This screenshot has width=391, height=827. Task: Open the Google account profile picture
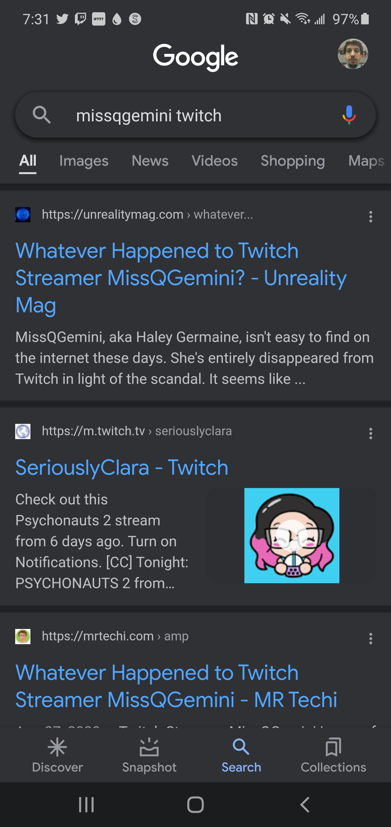(x=352, y=54)
